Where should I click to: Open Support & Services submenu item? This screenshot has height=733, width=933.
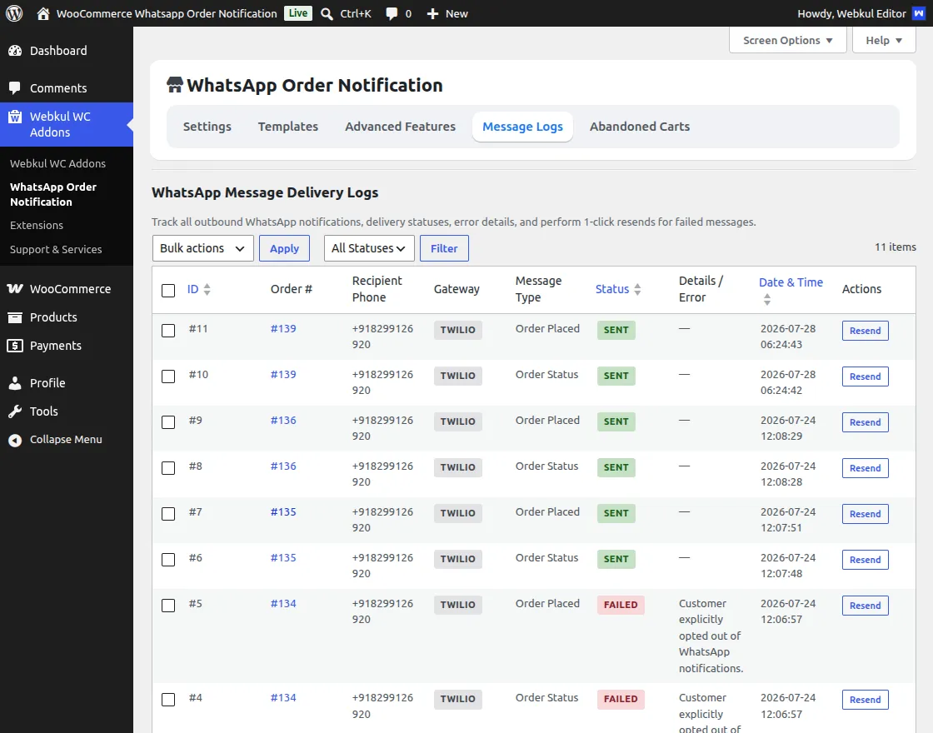tap(56, 249)
